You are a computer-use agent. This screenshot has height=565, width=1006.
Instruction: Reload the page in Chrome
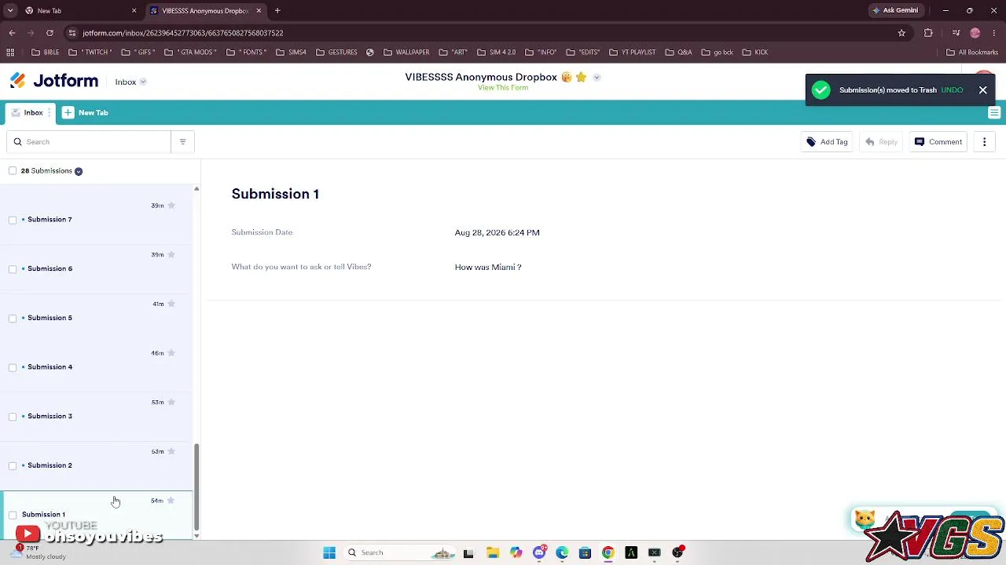50,33
